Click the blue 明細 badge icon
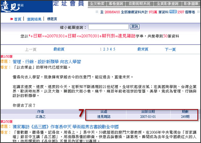The height and width of the screenshot is (143, 201). click(x=173, y=12)
